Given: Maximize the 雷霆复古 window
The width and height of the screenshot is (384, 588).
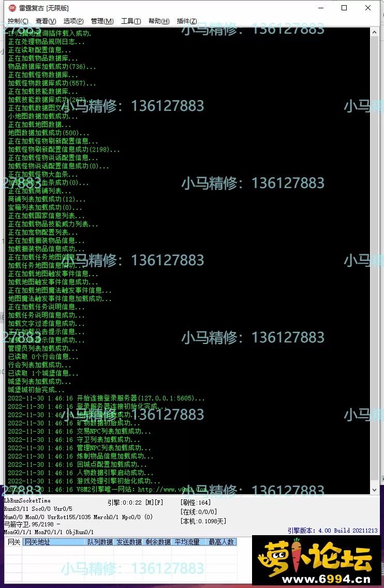Looking at the screenshot, I should pos(344,8).
